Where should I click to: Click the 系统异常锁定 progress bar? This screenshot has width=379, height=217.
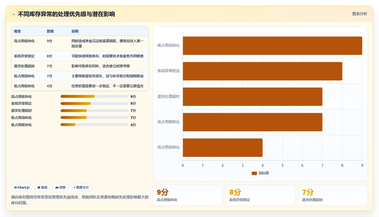click(94, 104)
